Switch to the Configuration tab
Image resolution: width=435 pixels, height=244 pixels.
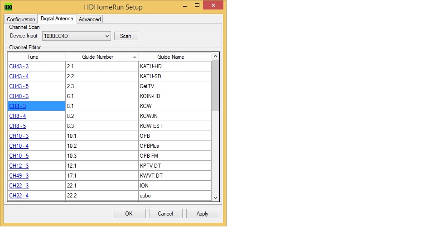click(x=21, y=19)
